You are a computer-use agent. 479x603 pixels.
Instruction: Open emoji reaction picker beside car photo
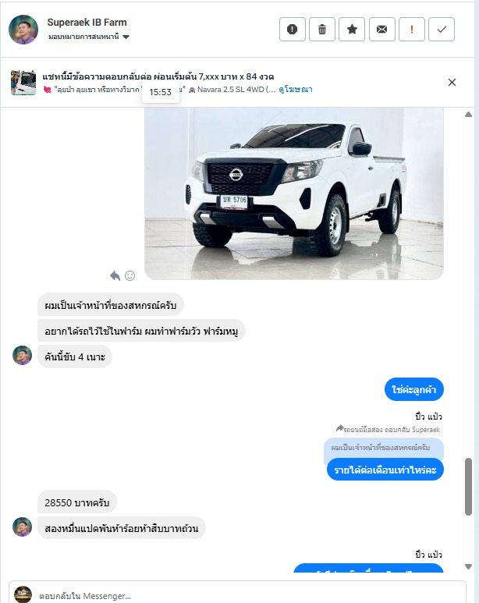pyautogui.click(x=130, y=275)
